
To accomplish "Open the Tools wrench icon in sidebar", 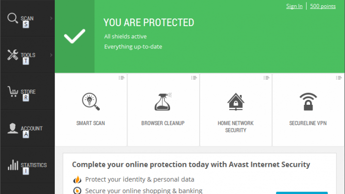I will (x=13, y=55).
